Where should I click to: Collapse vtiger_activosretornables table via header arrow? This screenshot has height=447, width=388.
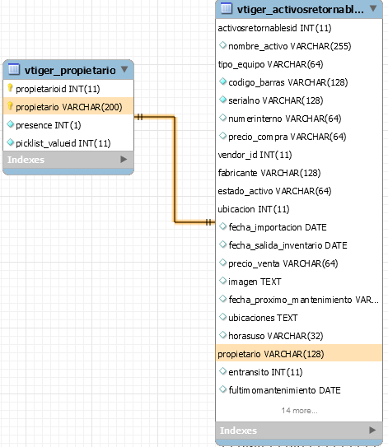[373, 8]
